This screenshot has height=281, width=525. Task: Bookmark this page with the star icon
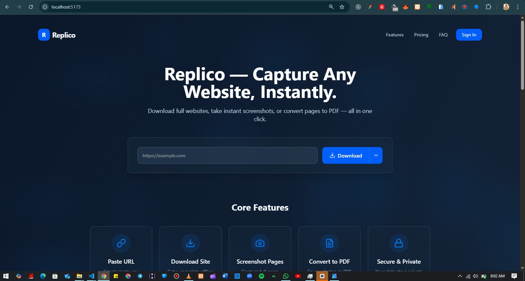(342, 7)
